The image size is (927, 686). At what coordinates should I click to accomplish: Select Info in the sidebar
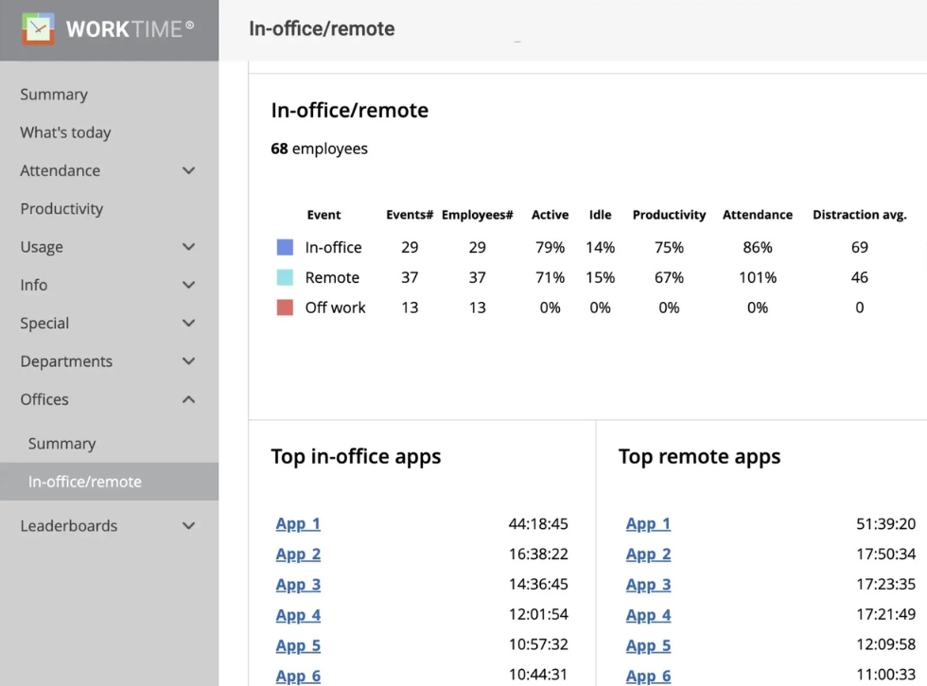34,285
